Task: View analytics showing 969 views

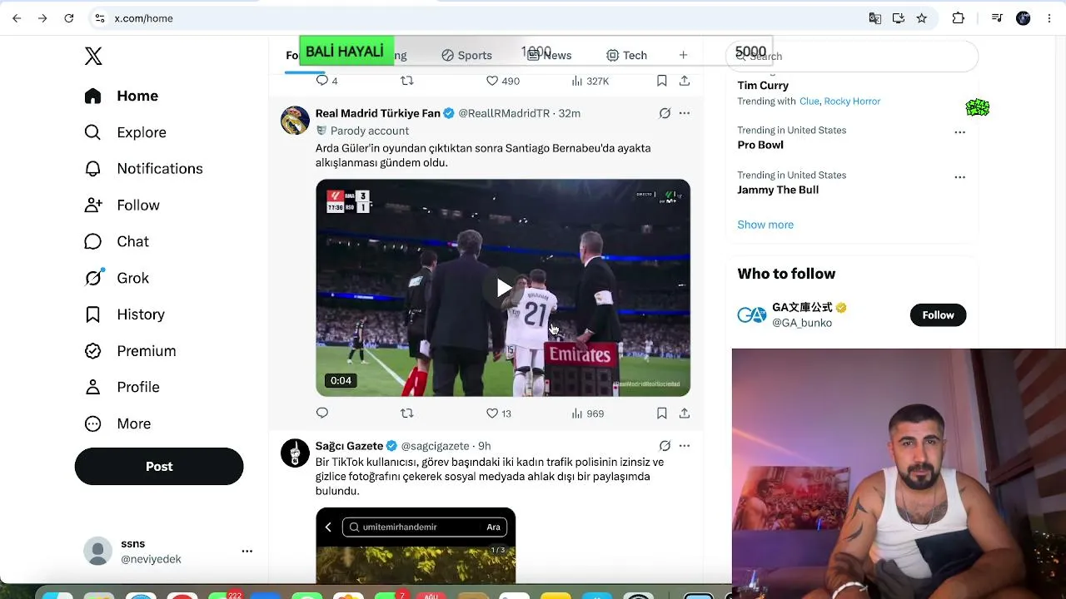Action: (x=587, y=413)
